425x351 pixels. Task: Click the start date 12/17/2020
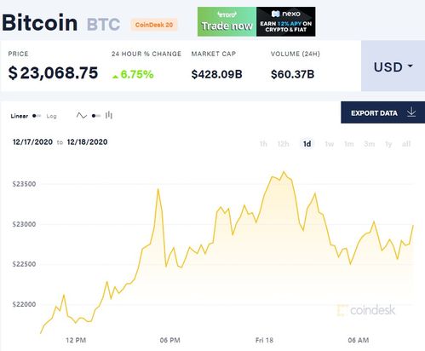point(32,142)
